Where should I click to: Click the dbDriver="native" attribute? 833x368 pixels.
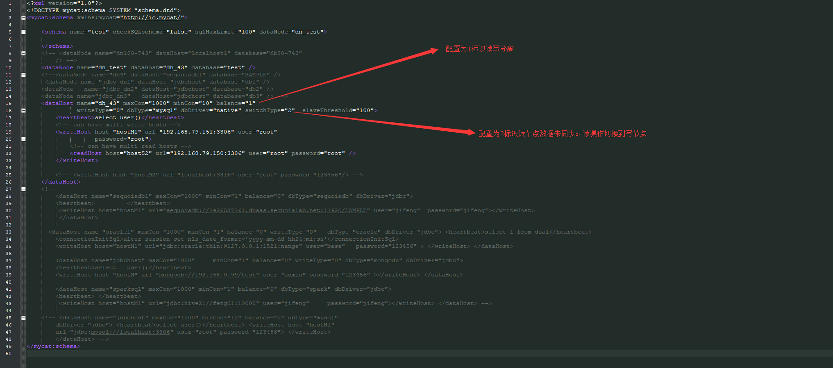pyautogui.click(x=211, y=111)
